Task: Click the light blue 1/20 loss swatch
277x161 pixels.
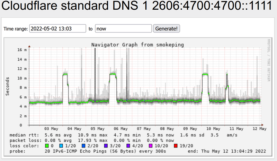Action: point(61,146)
